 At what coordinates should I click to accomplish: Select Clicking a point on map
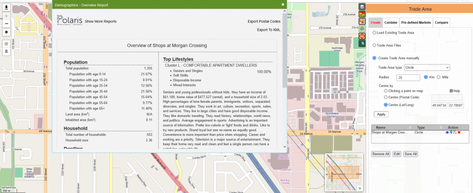point(386,91)
